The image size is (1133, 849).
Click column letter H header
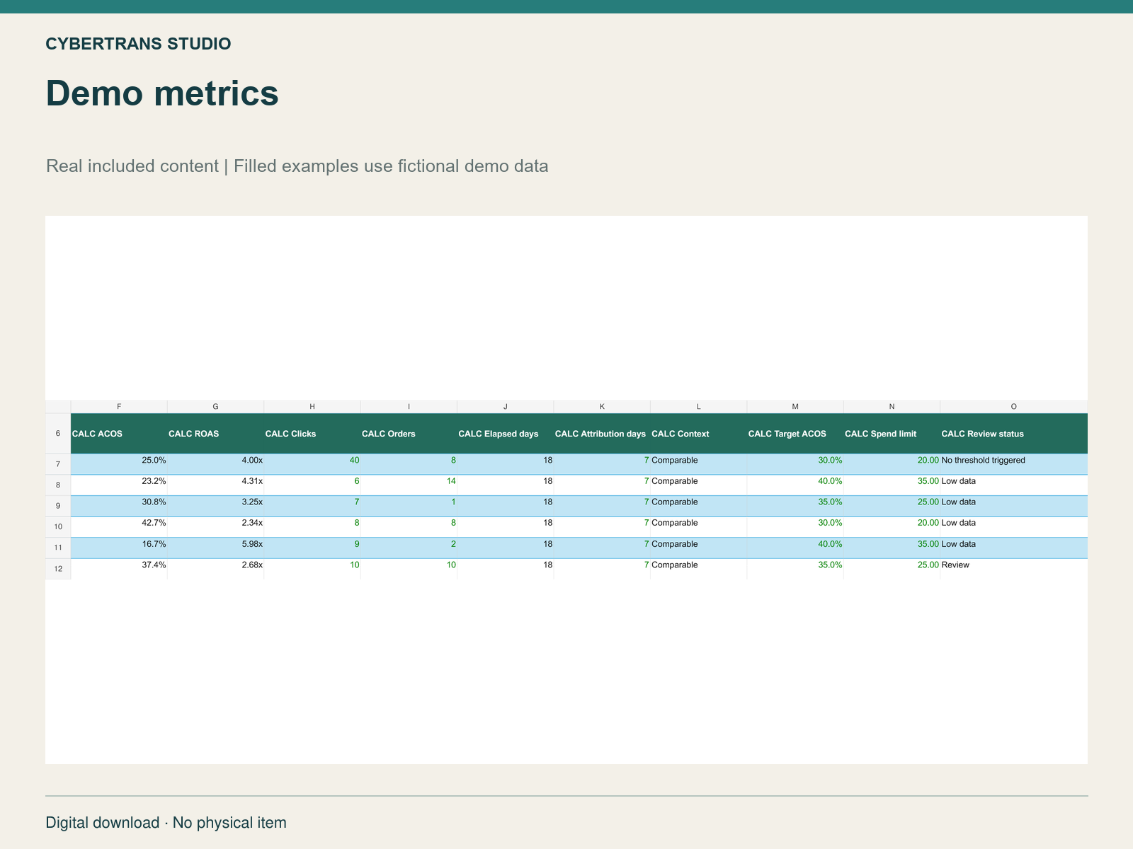[312, 407]
